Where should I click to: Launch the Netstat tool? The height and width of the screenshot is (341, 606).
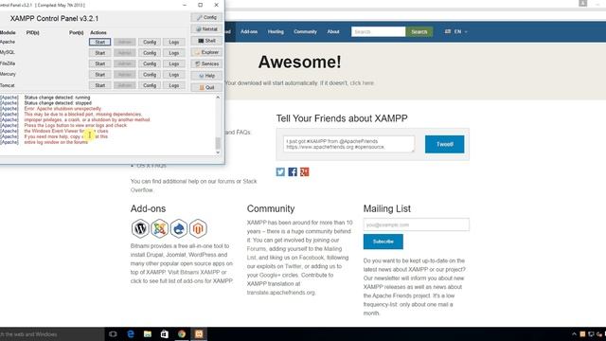coord(206,29)
